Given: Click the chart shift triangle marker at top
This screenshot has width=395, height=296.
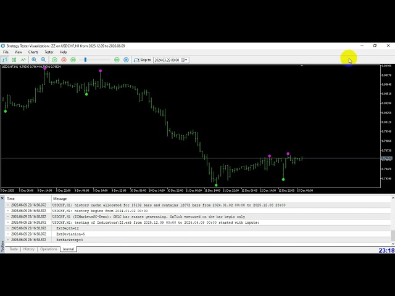Looking at the screenshot, I should coord(302,66).
